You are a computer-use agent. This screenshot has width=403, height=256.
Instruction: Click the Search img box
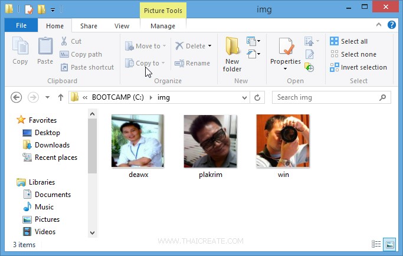326,97
